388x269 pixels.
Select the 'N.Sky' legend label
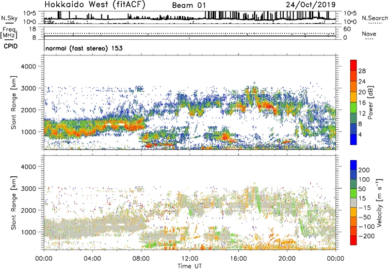tap(9, 18)
